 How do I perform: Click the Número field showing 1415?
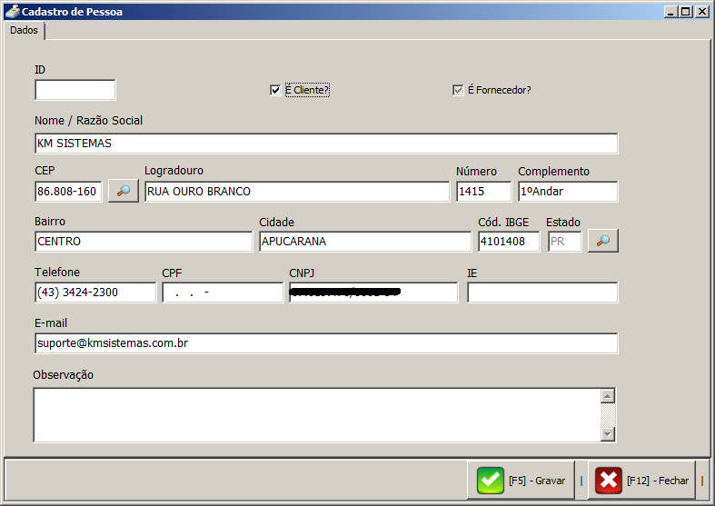pos(484,192)
